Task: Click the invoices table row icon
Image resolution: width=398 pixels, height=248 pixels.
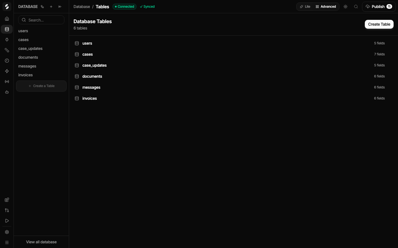Action: coord(77,98)
